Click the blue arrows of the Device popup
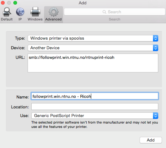This screenshot has width=166, height=148. [155, 48]
